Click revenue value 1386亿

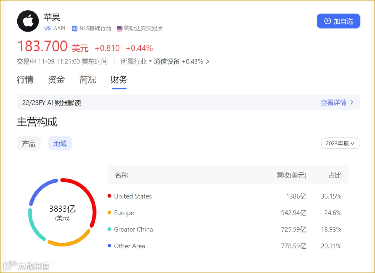296,196
